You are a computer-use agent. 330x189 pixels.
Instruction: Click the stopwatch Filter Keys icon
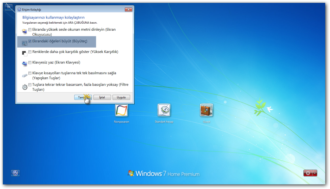(25, 87)
